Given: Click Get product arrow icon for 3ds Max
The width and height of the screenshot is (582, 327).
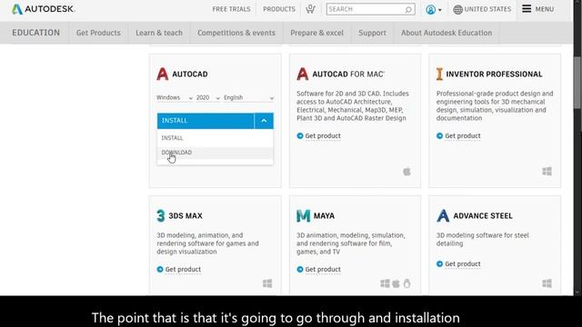Looking at the screenshot, I should click(160, 269).
